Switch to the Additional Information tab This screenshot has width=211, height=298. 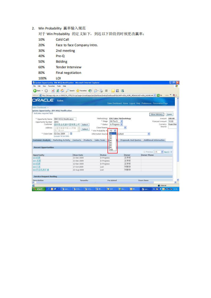[x=154, y=140]
